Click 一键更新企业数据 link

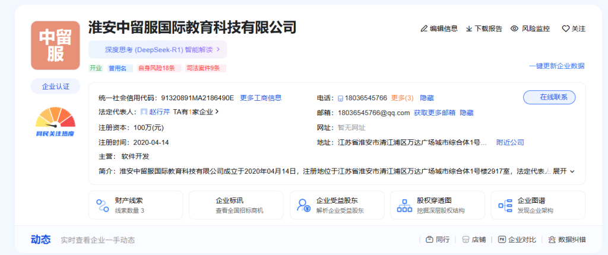click(x=557, y=66)
